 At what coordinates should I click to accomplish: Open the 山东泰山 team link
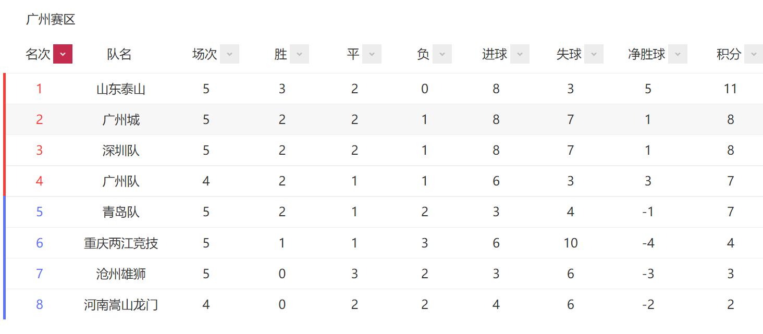[121, 89]
